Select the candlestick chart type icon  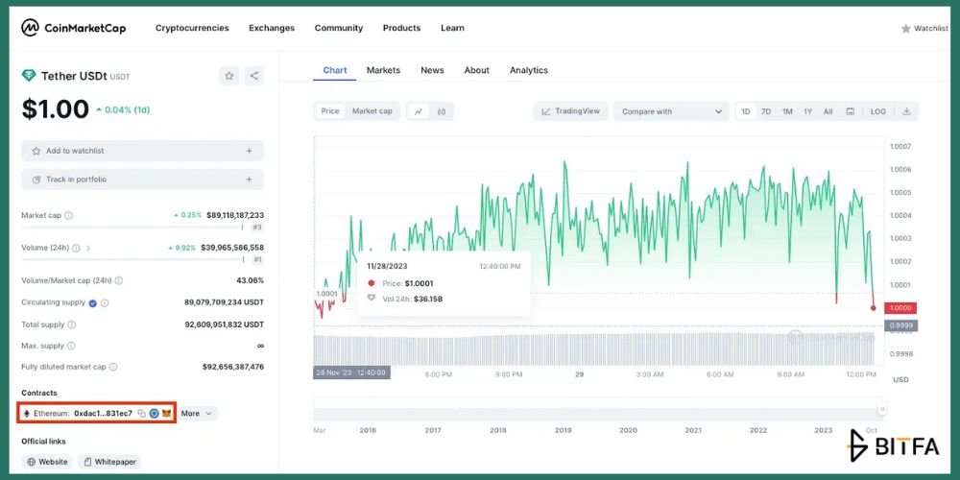(442, 111)
